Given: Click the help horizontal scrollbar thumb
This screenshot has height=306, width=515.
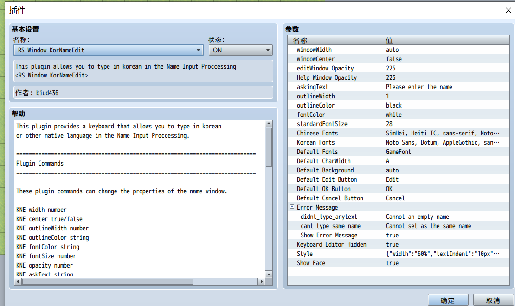Looking at the screenshot, I should click(107, 281).
